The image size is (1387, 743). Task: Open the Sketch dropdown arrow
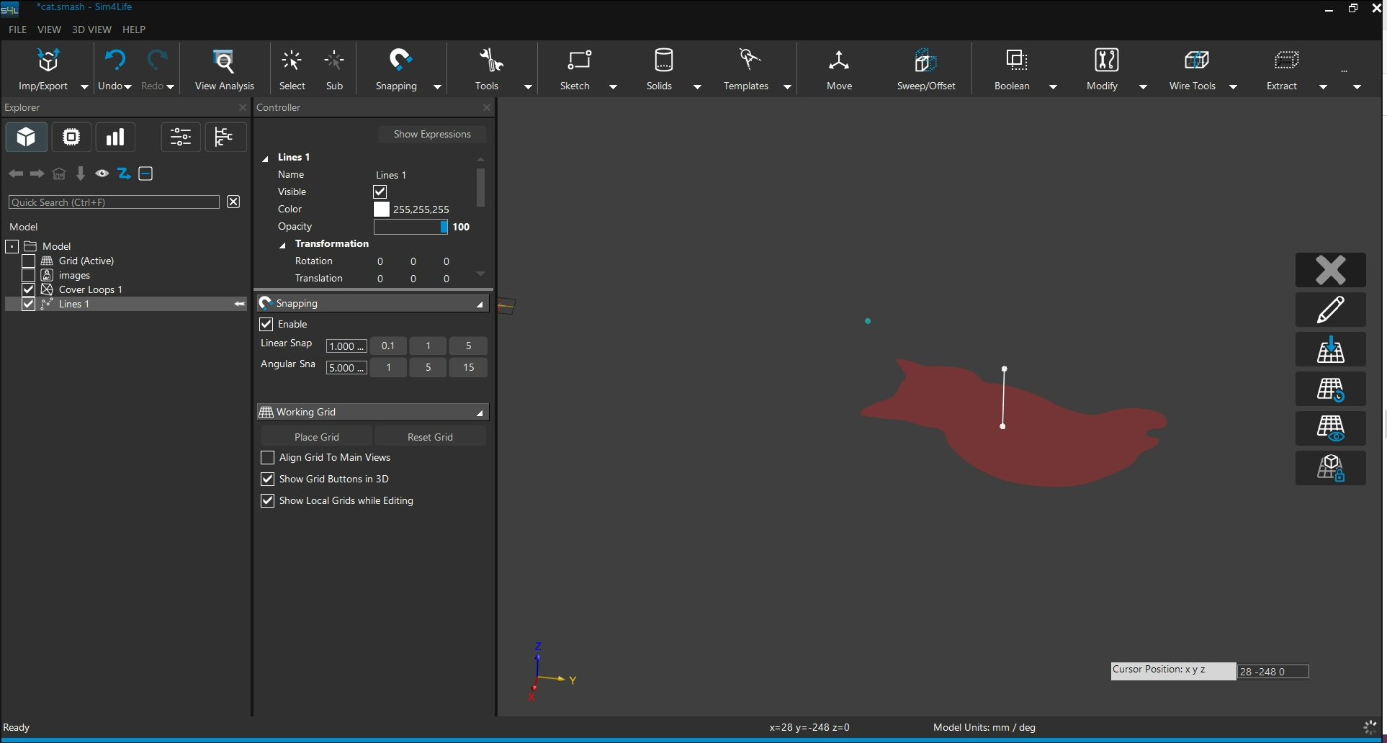point(613,87)
